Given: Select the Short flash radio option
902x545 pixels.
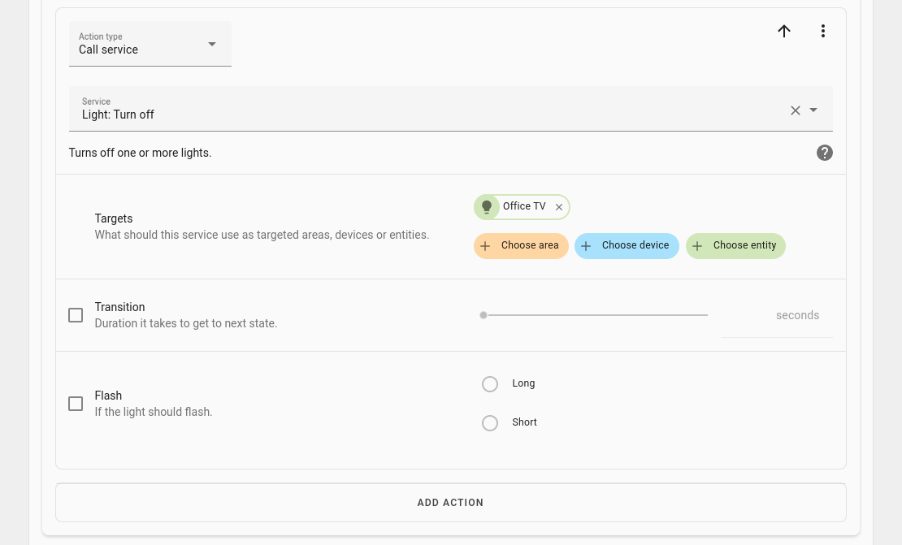Looking at the screenshot, I should tap(490, 423).
